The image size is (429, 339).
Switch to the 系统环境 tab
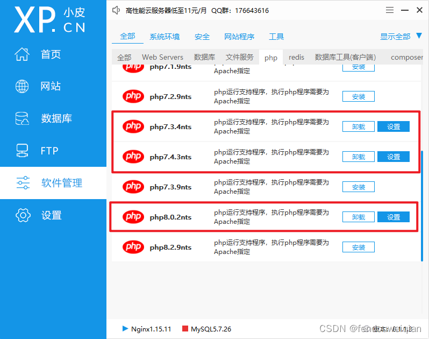[x=165, y=37]
